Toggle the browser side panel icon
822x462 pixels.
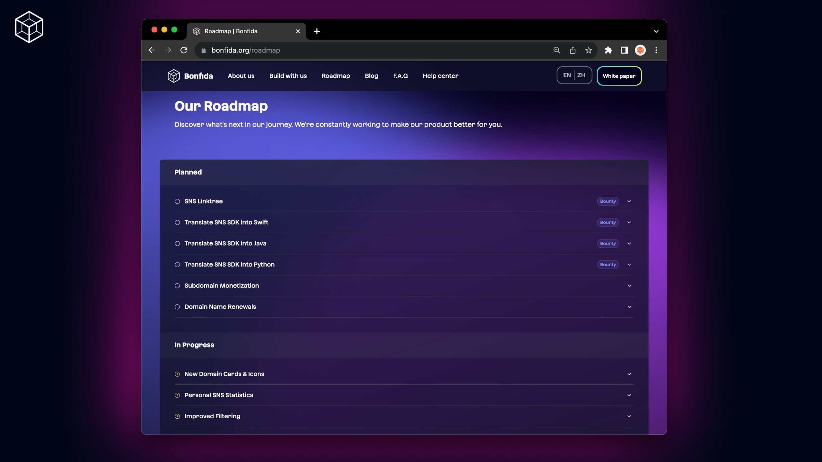624,50
